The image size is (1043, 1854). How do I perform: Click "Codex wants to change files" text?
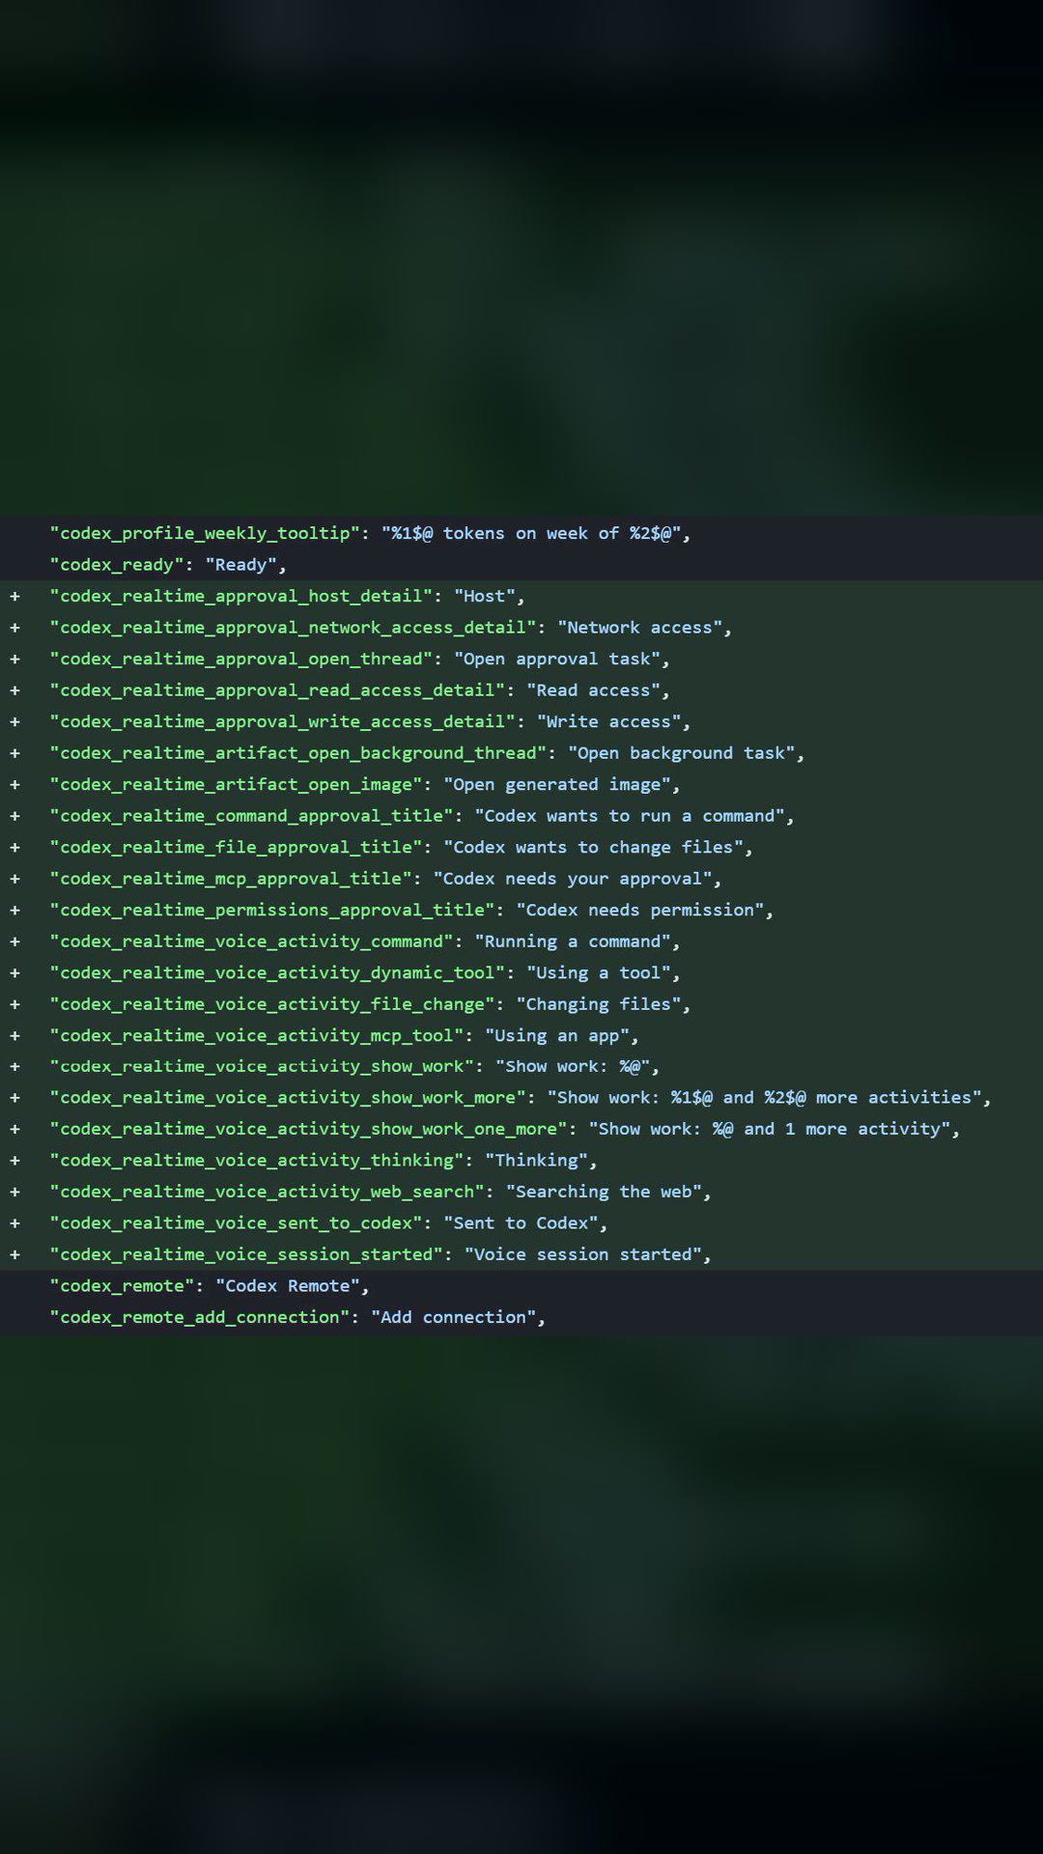593,847
